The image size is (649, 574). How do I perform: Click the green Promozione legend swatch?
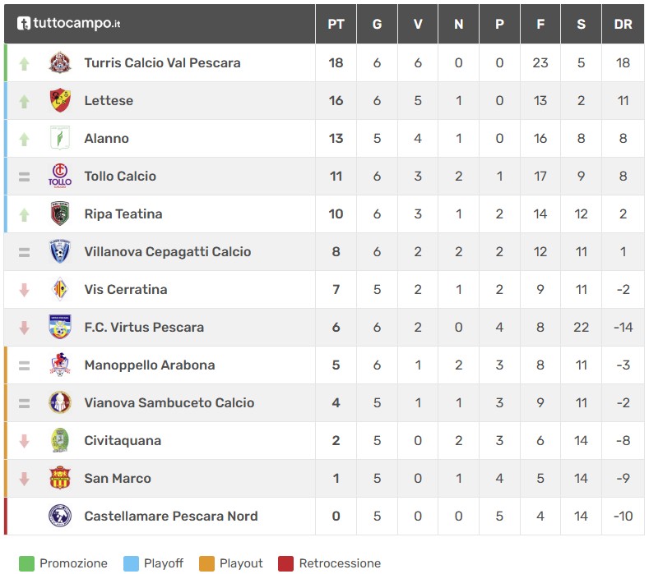pyautogui.click(x=26, y=563)
